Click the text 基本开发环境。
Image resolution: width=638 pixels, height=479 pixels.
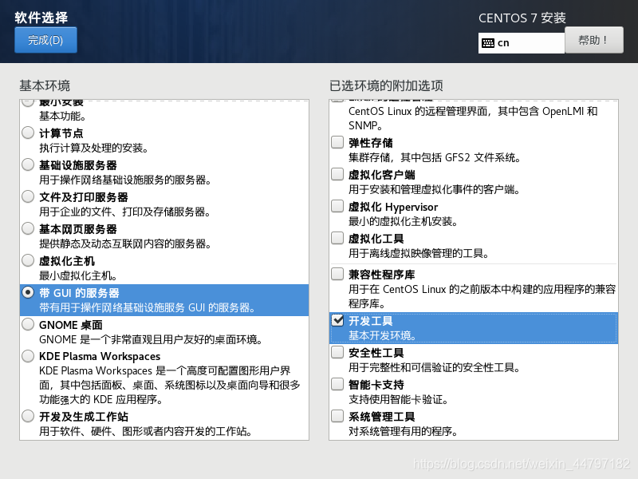point(383,335)
